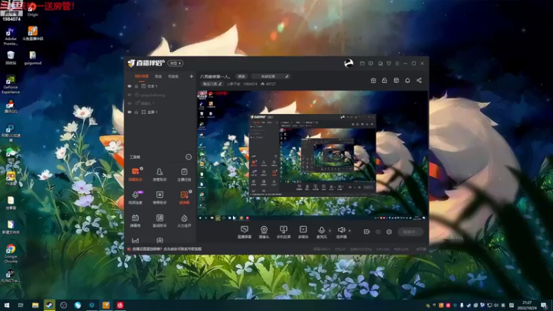Viewport: 553px width, 311px height.
Task: Click the mail envelope icon in title bar
Action: tap(362, 64)
